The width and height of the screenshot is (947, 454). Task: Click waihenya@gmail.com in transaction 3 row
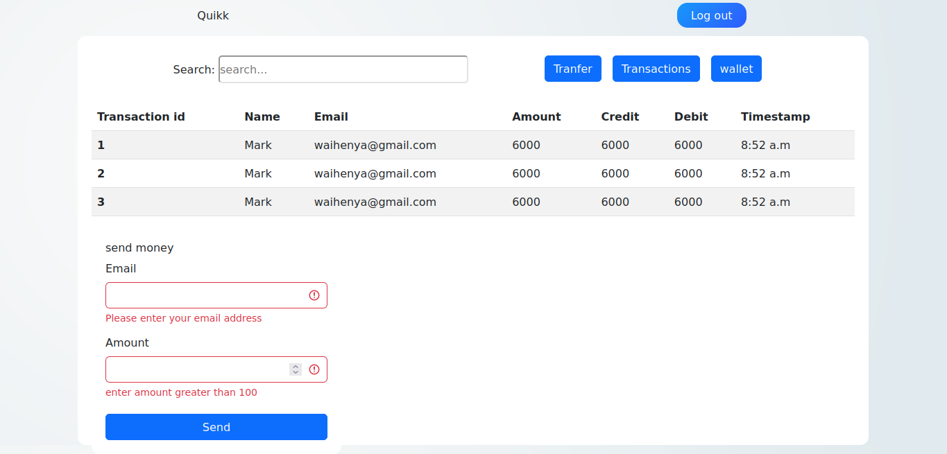[375, 202]
